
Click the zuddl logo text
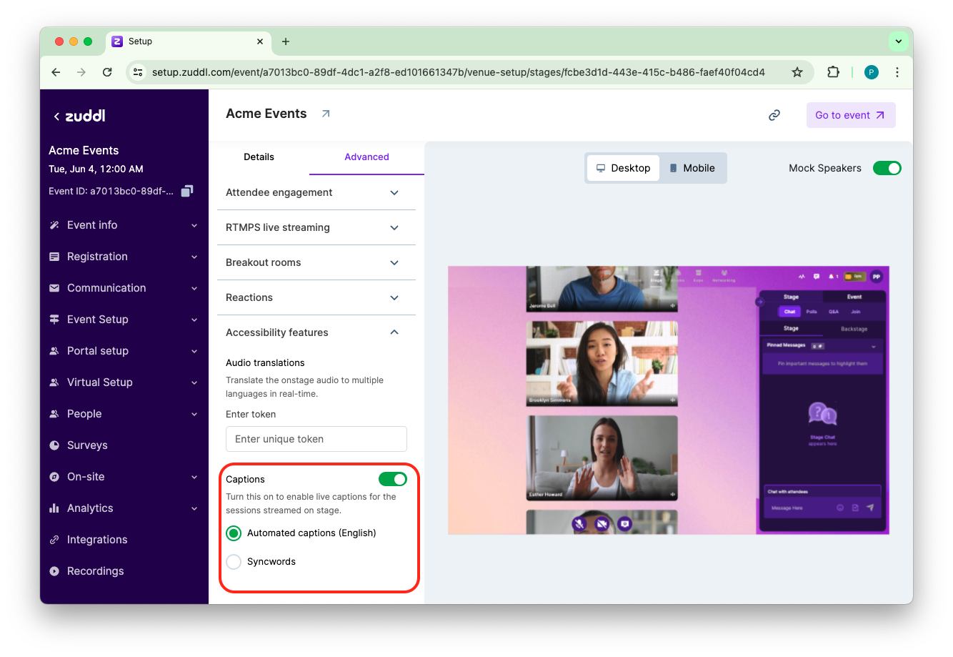[86, 116]
